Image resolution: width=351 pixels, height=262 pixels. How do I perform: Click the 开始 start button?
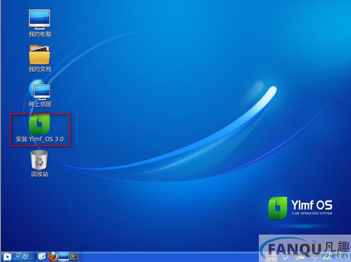(18, 257)
